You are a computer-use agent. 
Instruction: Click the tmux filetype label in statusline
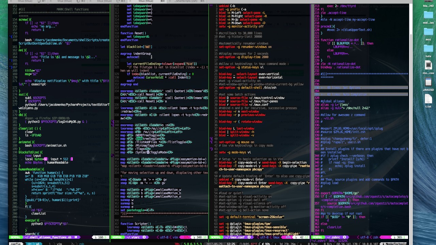276,237
